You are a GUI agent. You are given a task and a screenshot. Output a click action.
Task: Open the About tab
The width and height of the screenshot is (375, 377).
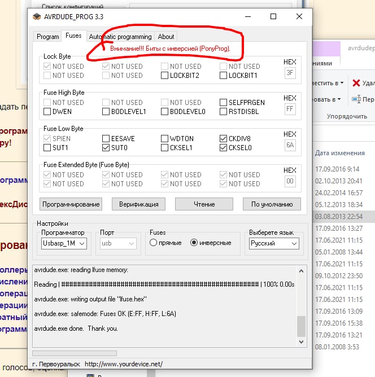pyautogui.click(x=166, y=37)
